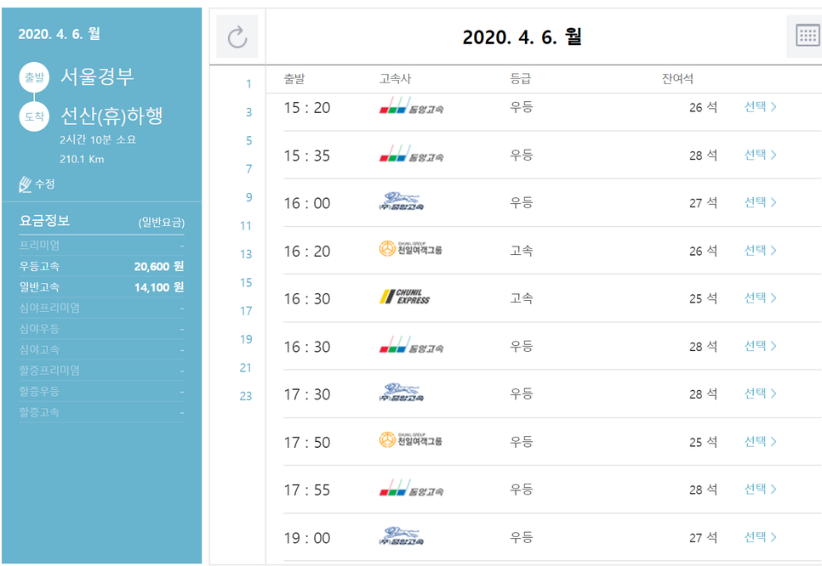Click the 출발 departure circle badge
Screen dimensions: 822x566
[x=34, y=77]
